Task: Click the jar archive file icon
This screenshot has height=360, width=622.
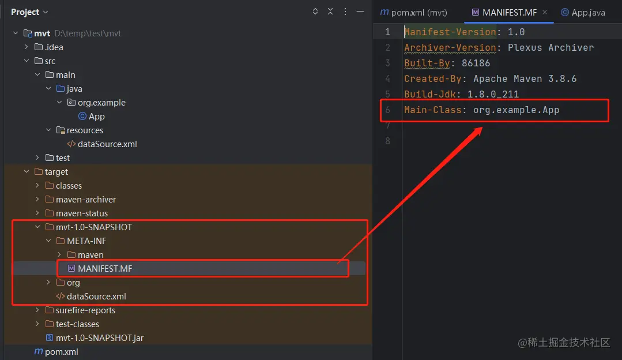Action: (x=49, y=337)
